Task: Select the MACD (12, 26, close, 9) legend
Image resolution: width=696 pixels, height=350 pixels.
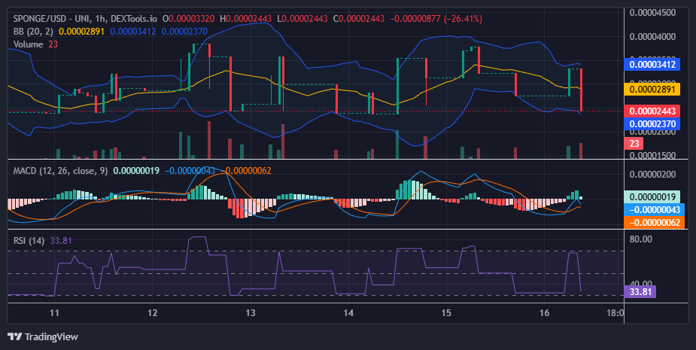Action: coord(60,171)
